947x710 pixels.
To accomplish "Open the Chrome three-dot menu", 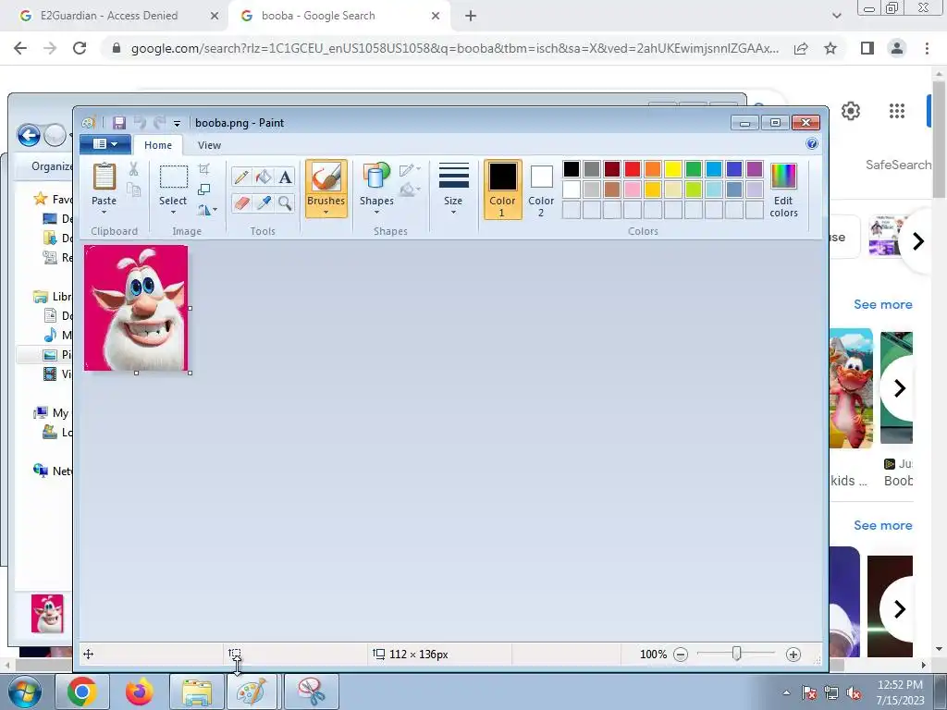I will pos(927,48).
